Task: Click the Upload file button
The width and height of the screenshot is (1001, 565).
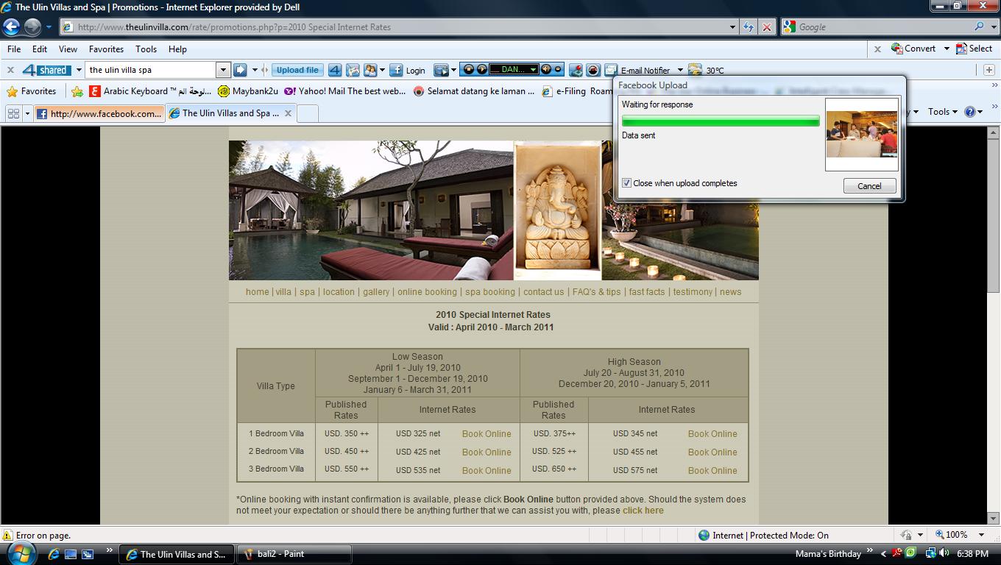Action: 297,70
